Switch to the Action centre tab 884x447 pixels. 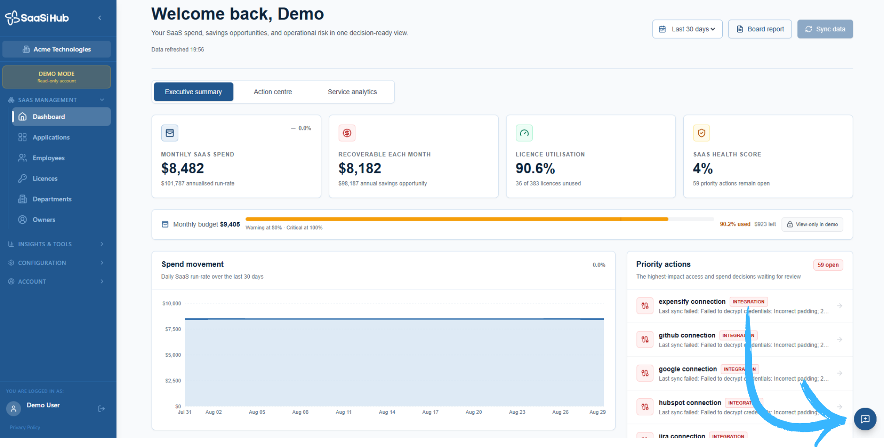point(273,92)
